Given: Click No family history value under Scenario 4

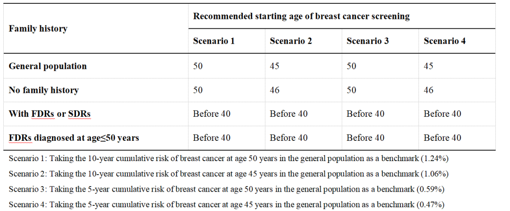Looking at the screenshot, I should (429, 90).
